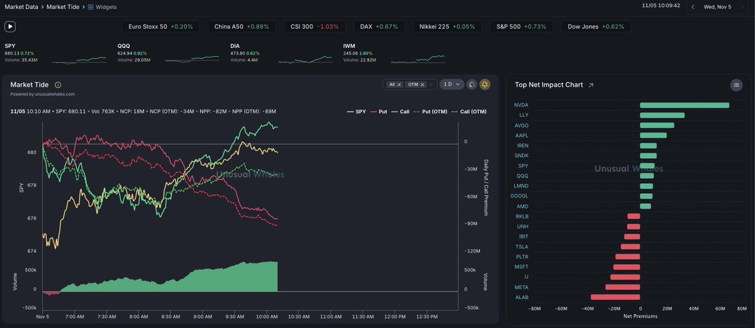Viewport: 755px width, 328px height.
Task: Click LMND ticker label
Action: 521,186
